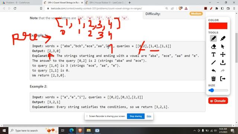Click the red pen extension icon
The width and height of the screenshot is (238, 134).
(211, 8)
